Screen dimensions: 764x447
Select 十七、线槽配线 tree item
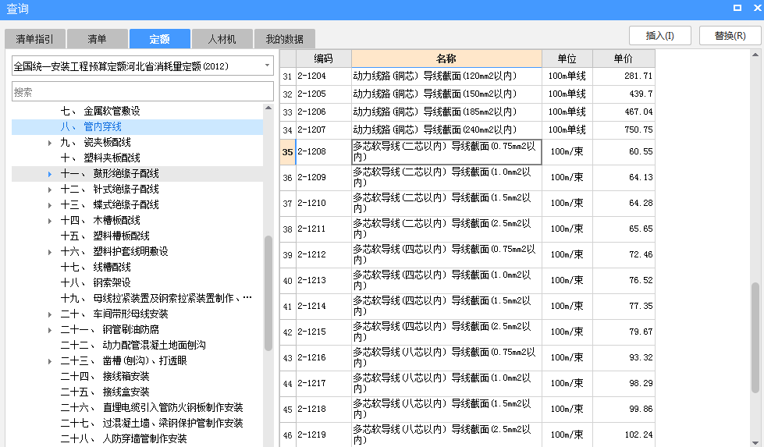[x=95, y=267]
